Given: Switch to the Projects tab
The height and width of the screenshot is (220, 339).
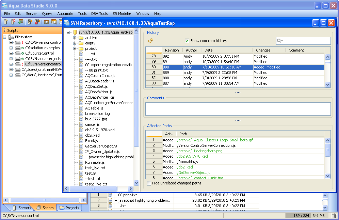Looking at the screenshot, I should click(69, 208).
